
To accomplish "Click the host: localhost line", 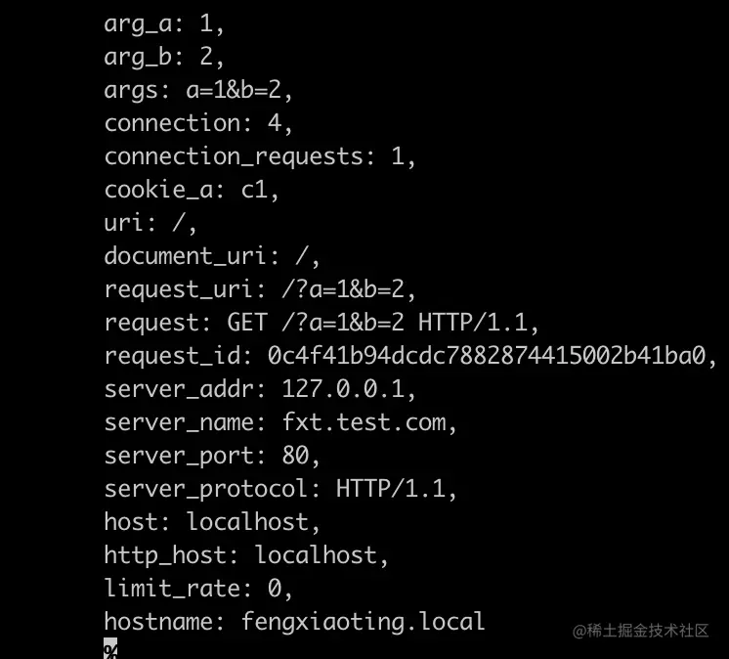I will 212,522.
